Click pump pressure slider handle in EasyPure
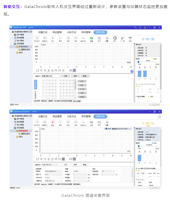170x200 pixels. (139, 146)
